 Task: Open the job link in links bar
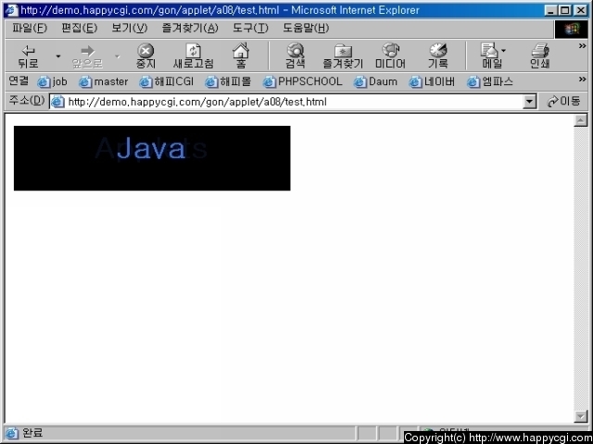tap(53, 81)
